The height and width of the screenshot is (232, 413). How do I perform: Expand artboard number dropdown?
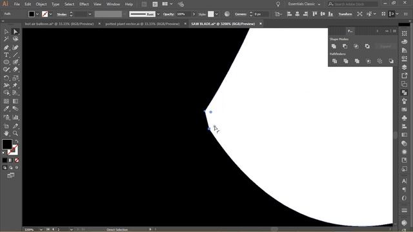pyautogui.click(x=72, y=229)
